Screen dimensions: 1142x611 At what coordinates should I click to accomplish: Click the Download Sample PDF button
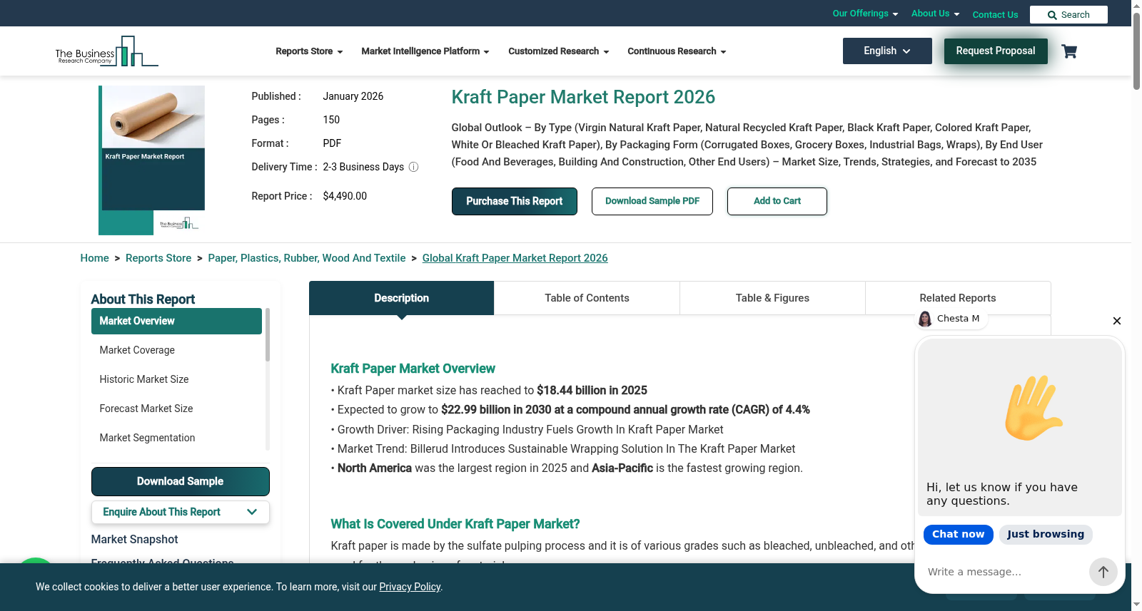[652, 201]
